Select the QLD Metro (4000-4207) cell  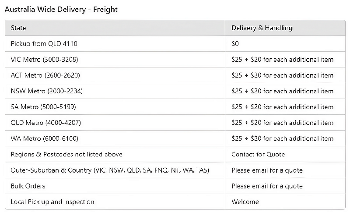(45, 123)
